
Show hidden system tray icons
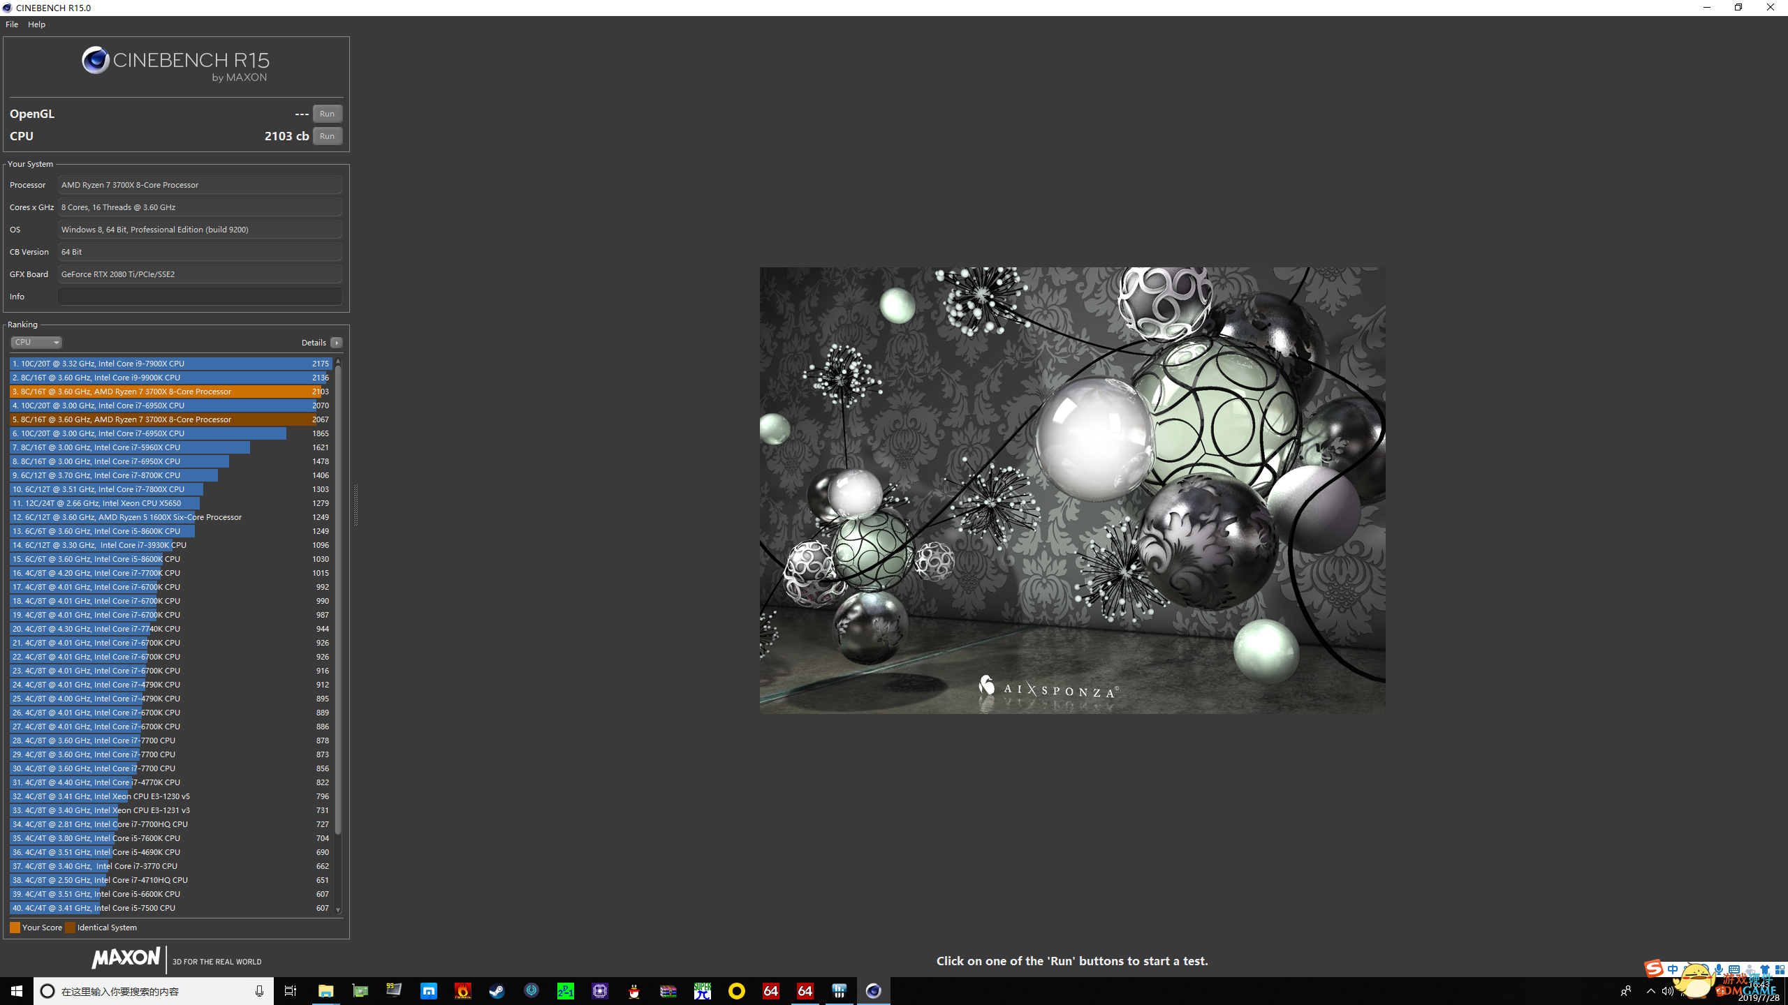pos(1650,991)
